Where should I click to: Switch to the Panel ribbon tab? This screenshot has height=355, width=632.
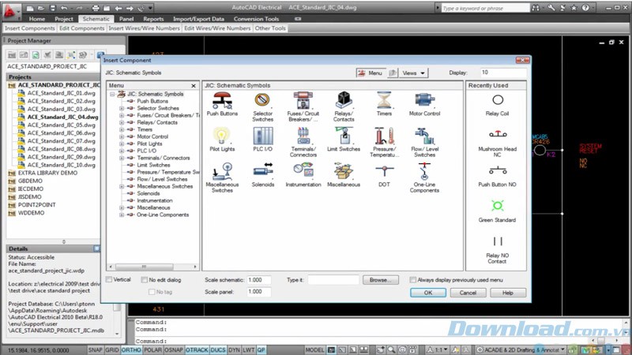click(x=128, y=18)
